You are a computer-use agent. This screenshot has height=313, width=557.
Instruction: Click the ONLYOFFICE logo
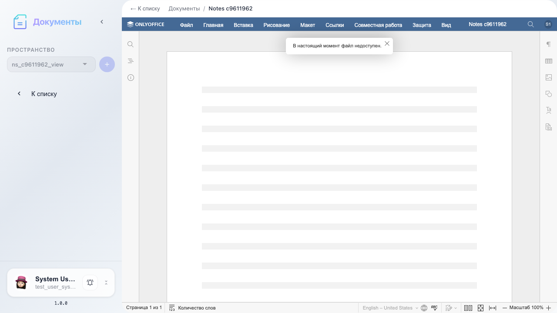pyautogui.click(x=146, y=24)
